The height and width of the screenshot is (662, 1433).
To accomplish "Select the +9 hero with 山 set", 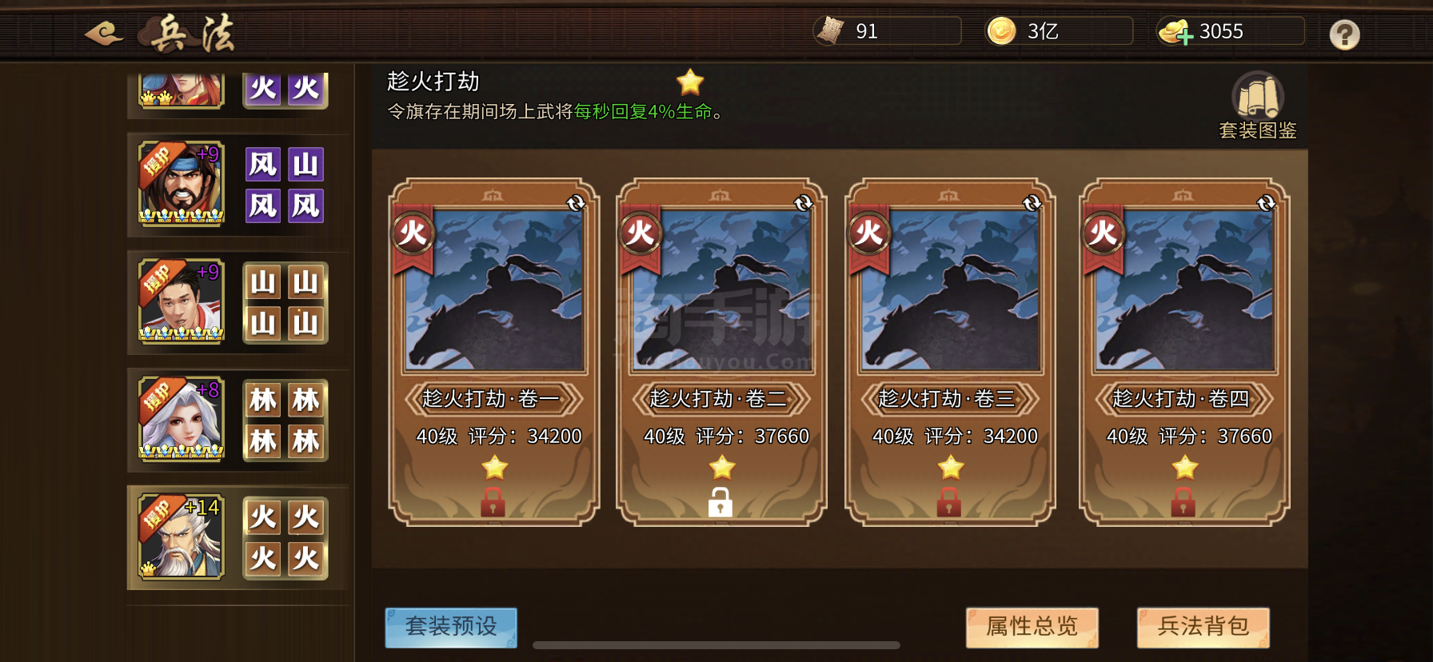I will tap(182, 301).
